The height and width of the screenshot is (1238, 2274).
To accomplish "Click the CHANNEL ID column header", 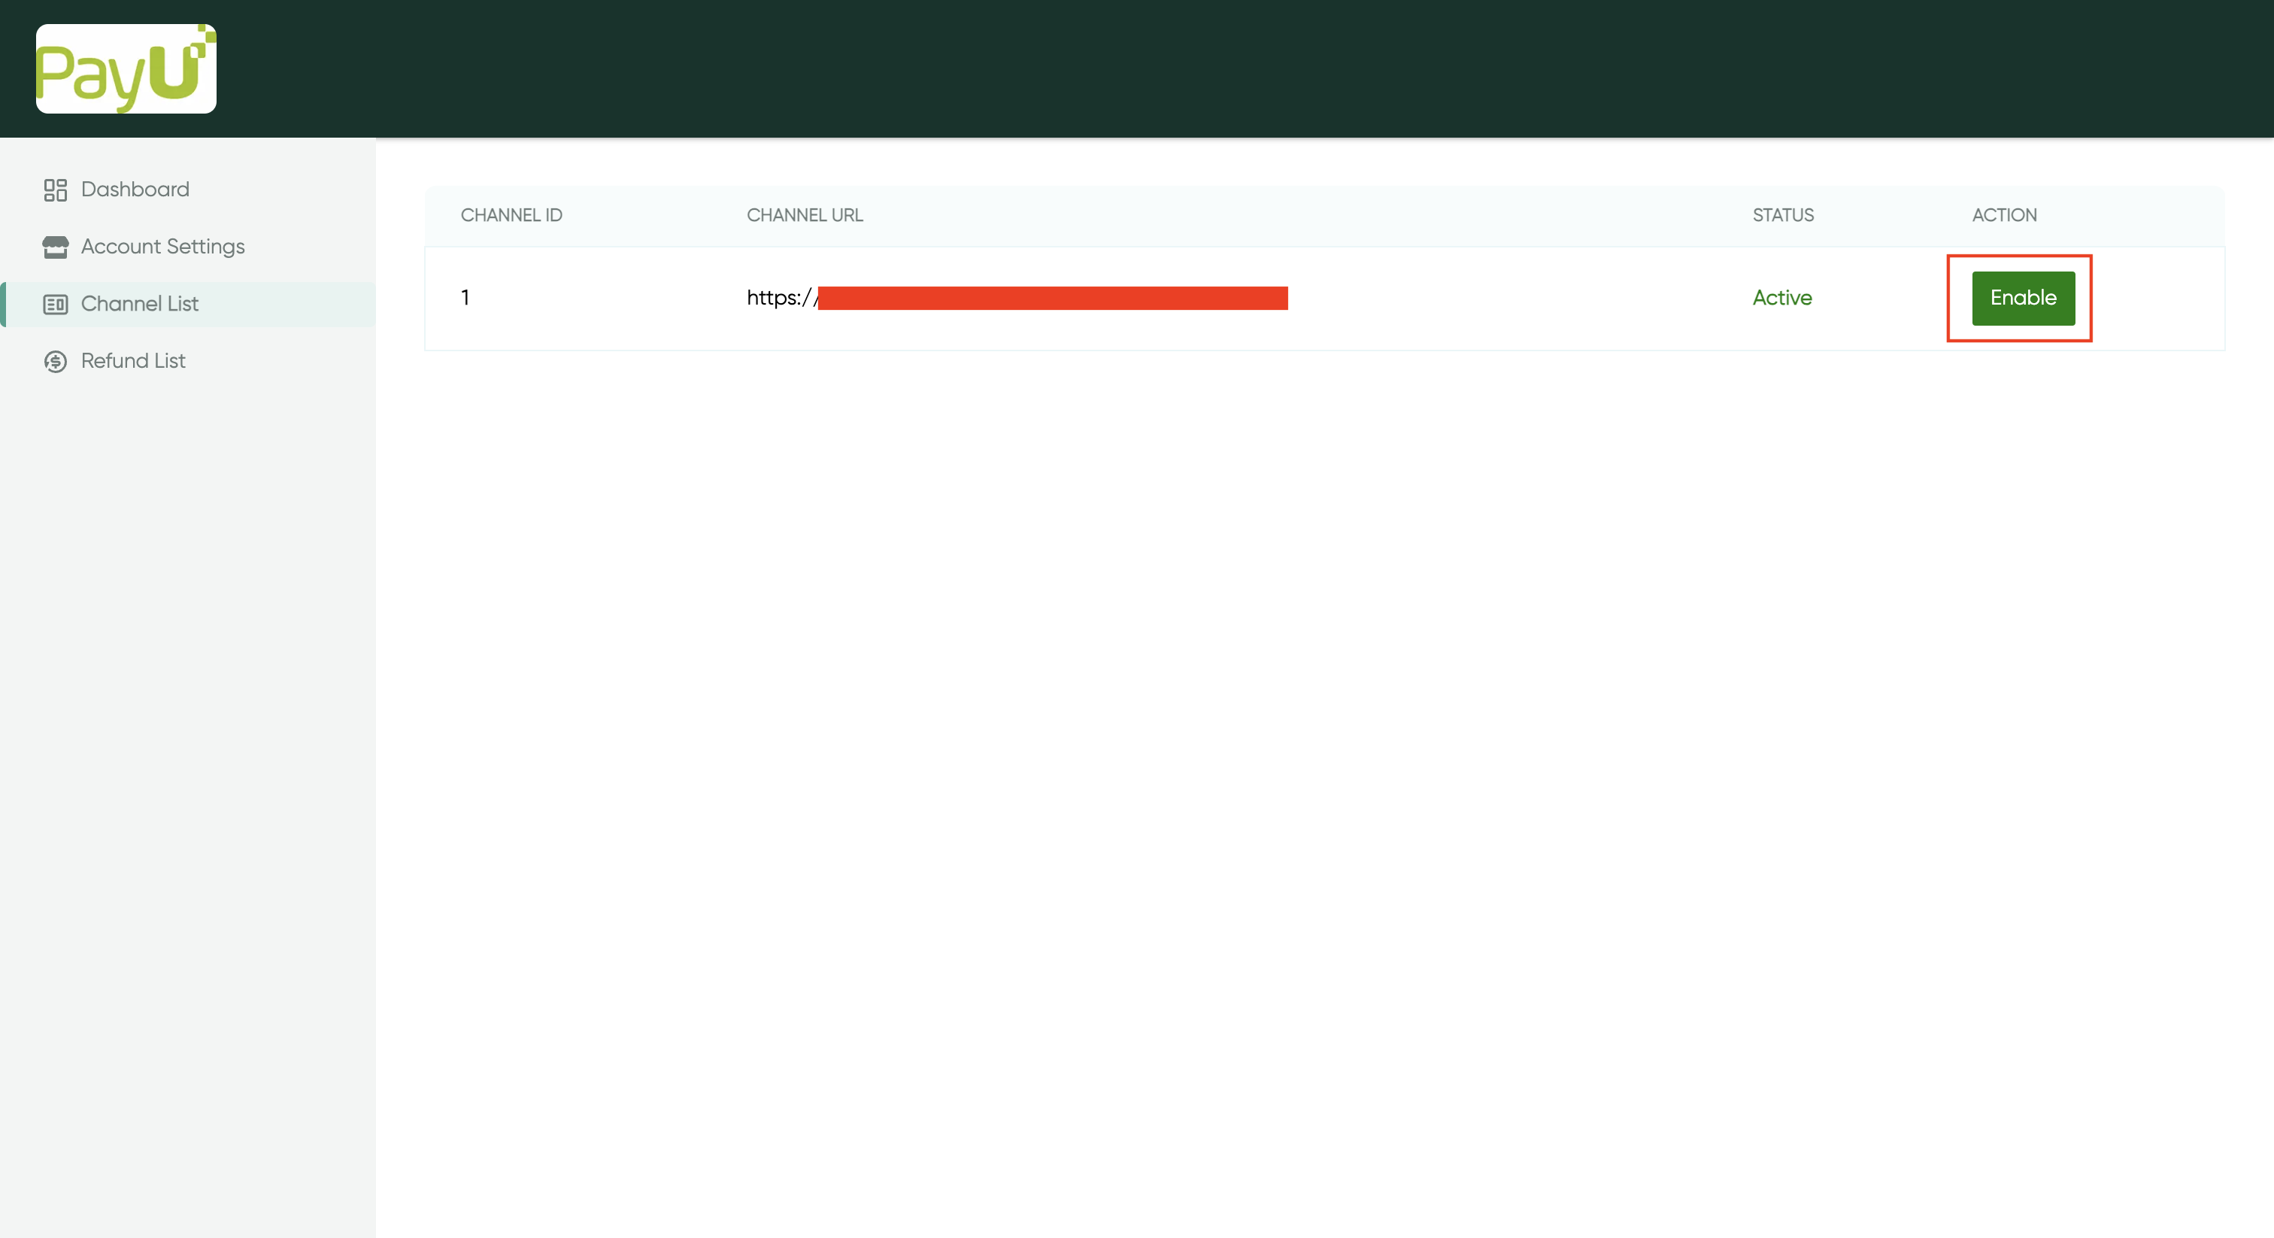I will click(x=511, y=215).
